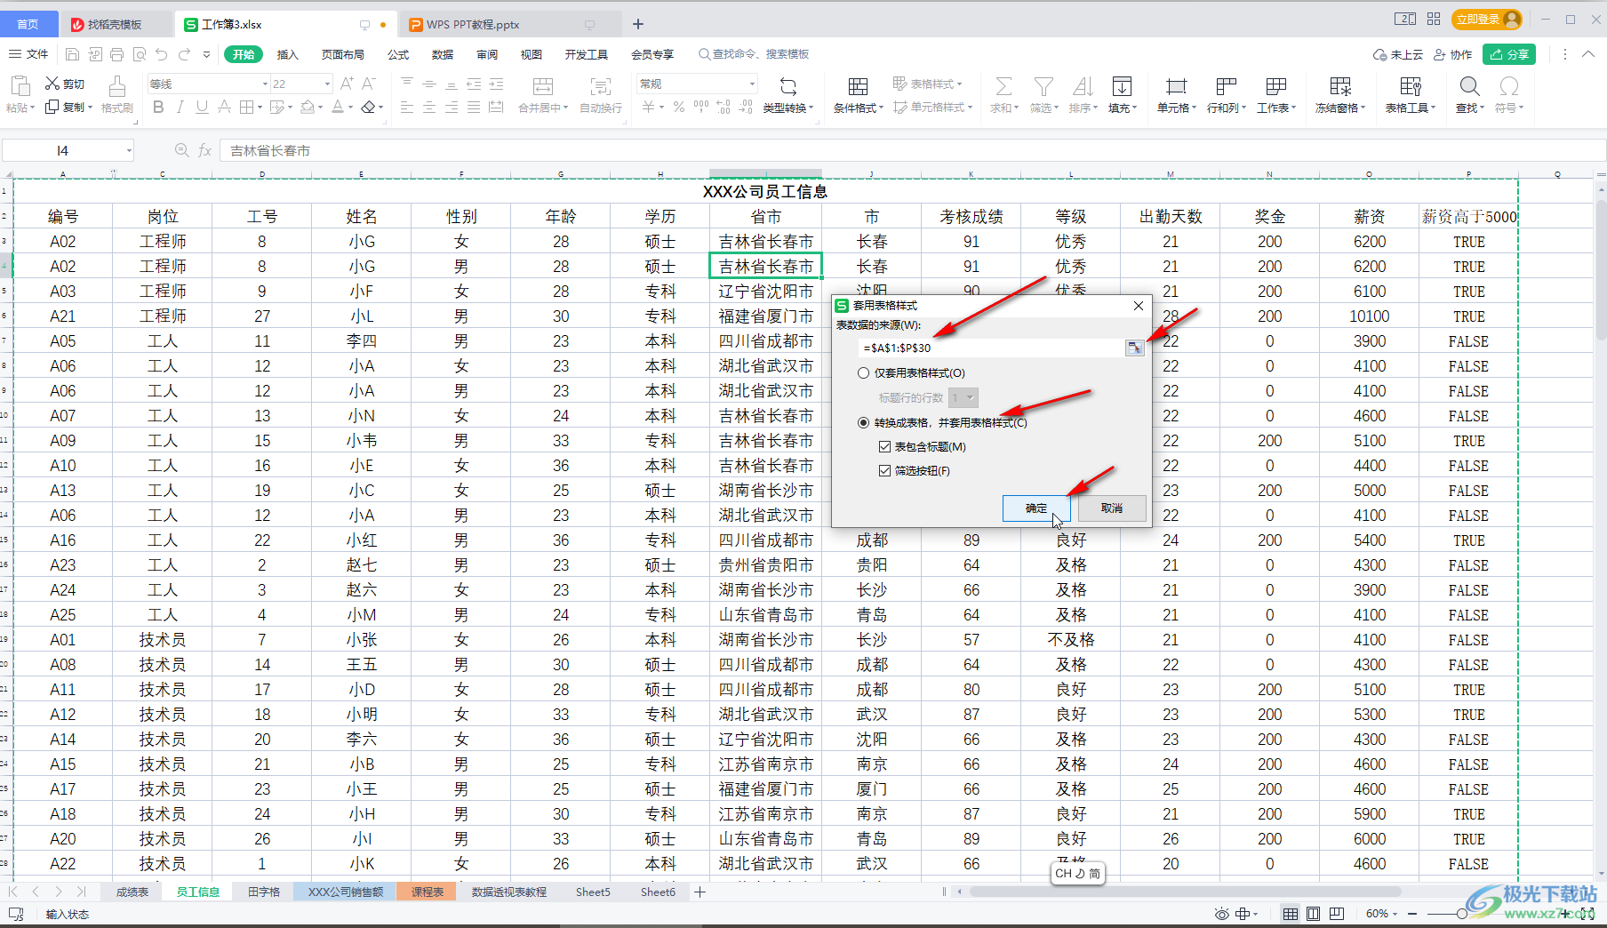Expand the Table Style dropdown

tap(959, 84)
